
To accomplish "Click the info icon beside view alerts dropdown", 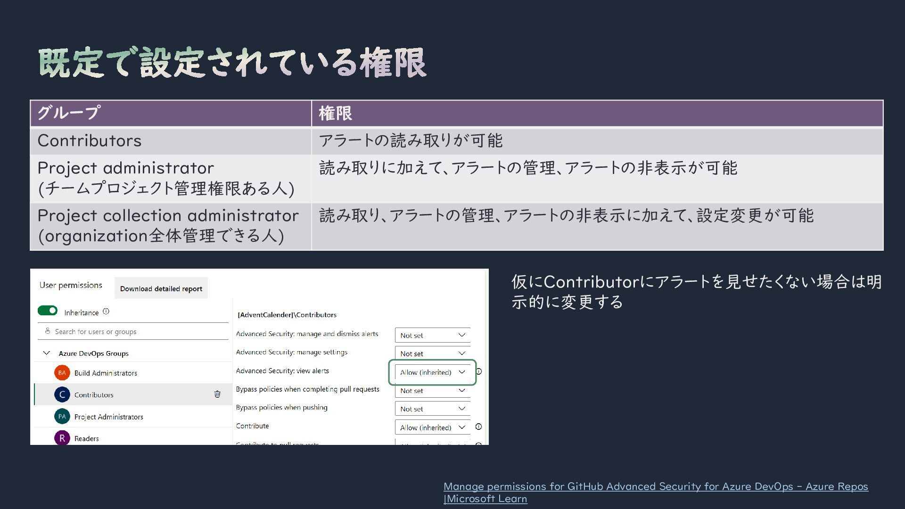I will (x=479, y=371).
